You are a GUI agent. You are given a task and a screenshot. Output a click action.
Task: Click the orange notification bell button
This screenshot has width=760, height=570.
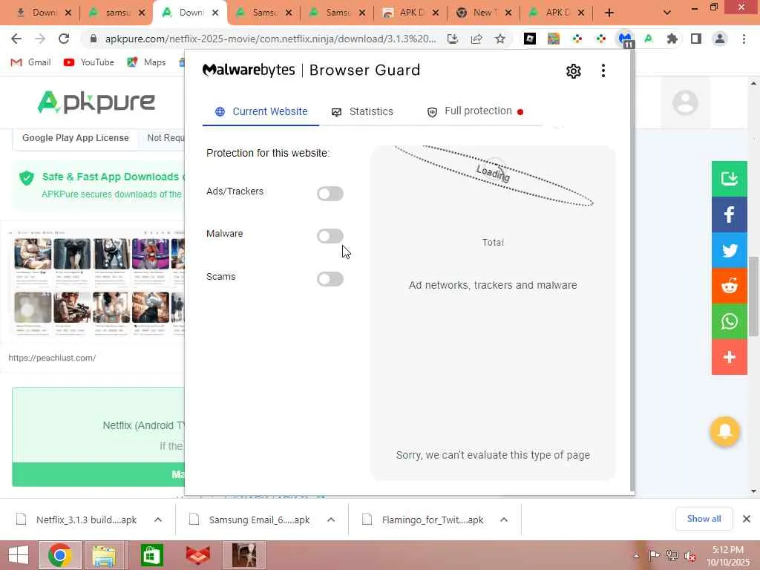click(x=724, y=431)
